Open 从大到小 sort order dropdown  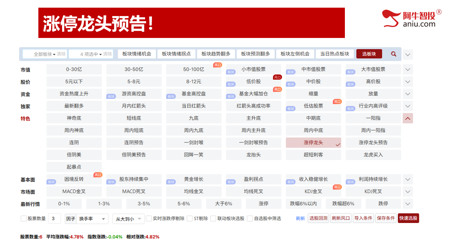pos(129,219)
